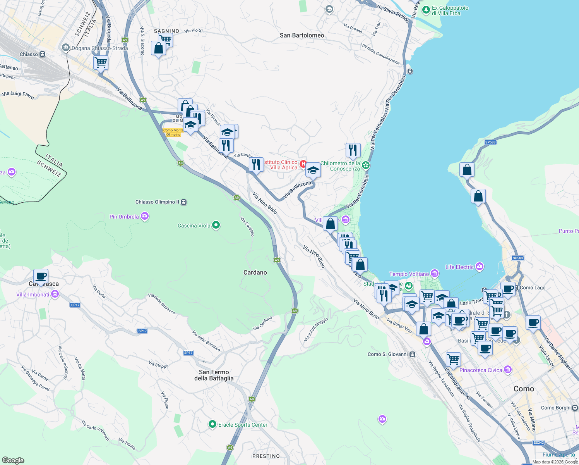Click the shopping cart icon near Chiasso
Screen dimensions: 579x465
click(101, 62)
